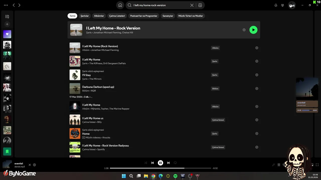This screenshot has width=321, height=180.
Task: Open the Browse icon in search bar
Action: (x=200, y=5)
